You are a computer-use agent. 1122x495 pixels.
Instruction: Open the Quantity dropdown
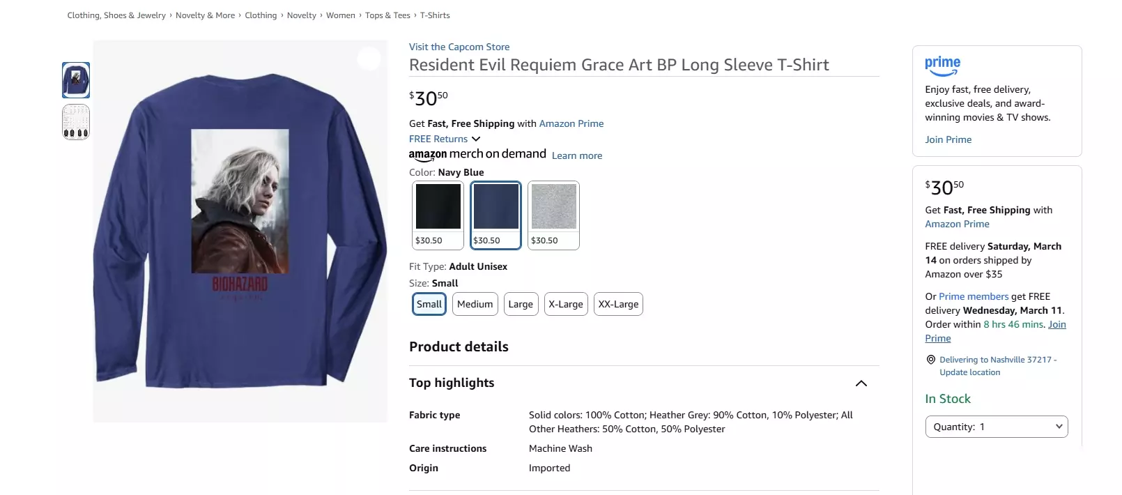point(996,427)
